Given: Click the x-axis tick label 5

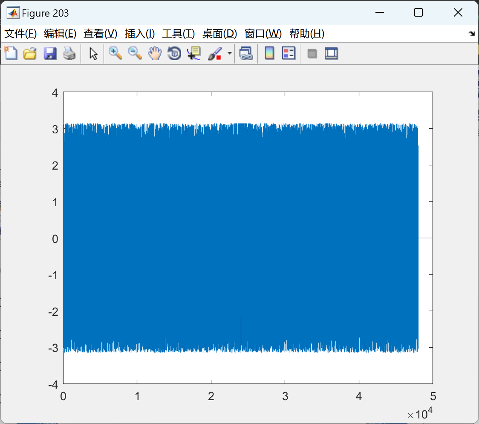Looking at the screenshot, I should pyautogui.click(x=433, y=396).
